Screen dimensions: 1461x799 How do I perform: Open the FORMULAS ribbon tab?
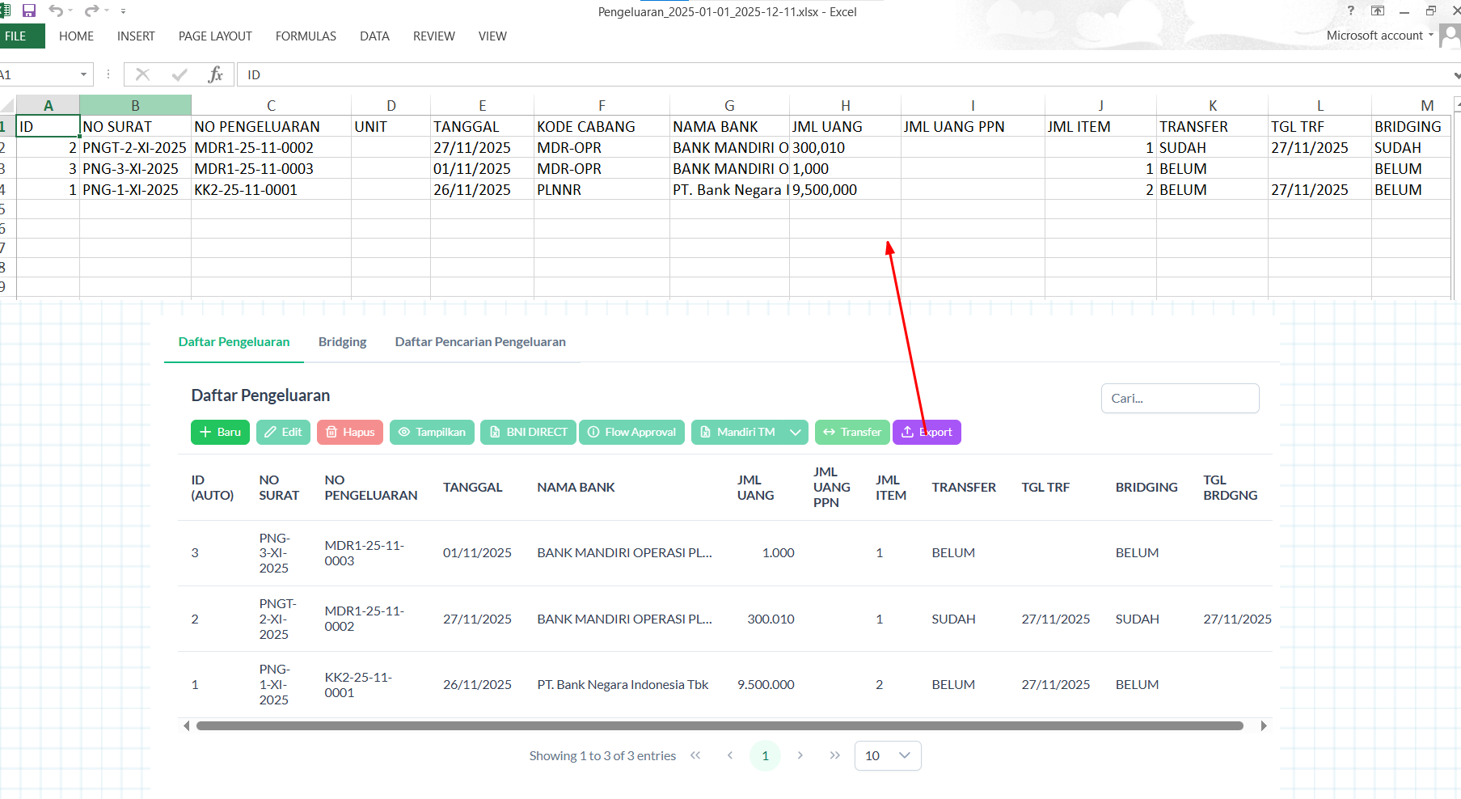point(306,36)
